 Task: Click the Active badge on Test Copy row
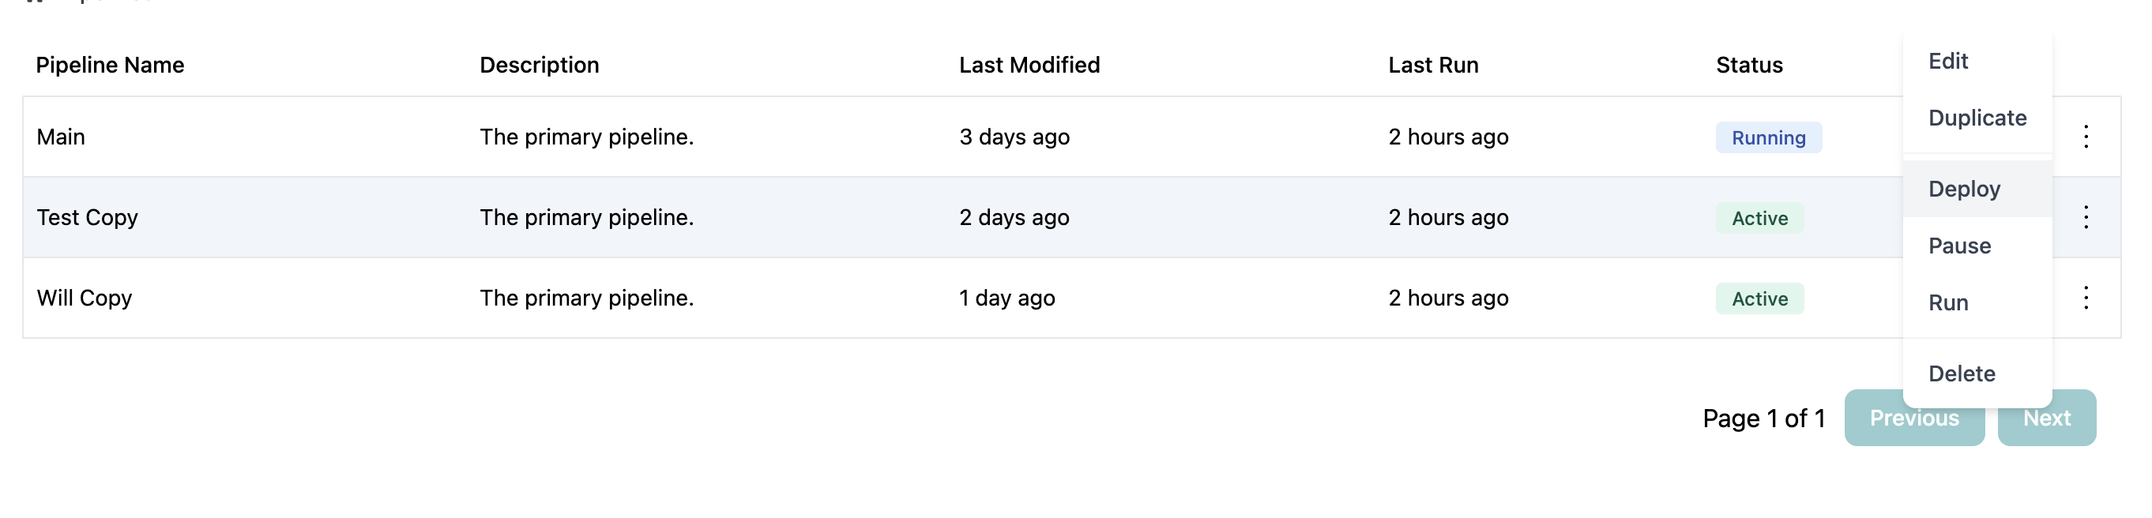[x=1759, y=217]
